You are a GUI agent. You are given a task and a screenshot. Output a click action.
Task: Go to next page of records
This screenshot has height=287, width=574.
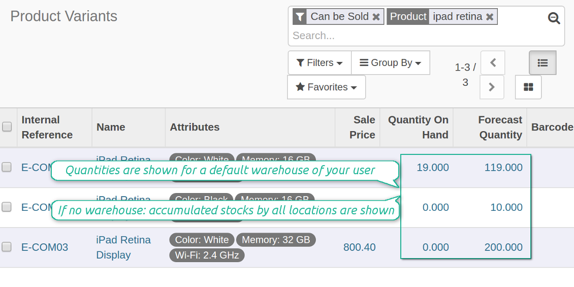coord(492,87)
